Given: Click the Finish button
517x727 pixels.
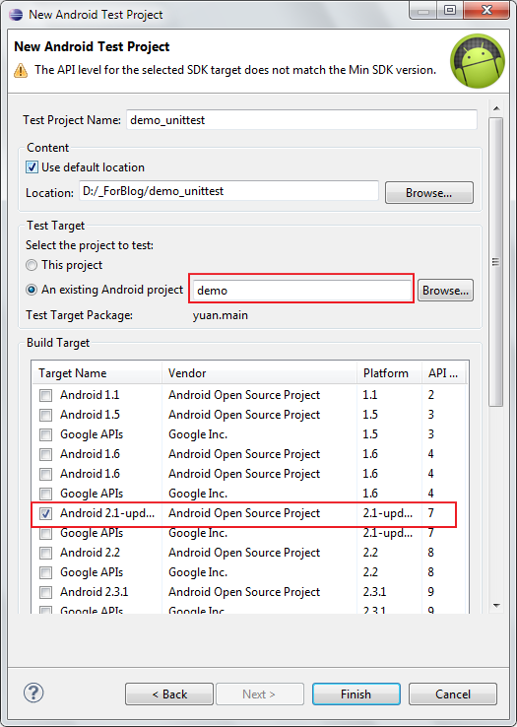Looking at the screenshot, I should (x=356, y=694).
